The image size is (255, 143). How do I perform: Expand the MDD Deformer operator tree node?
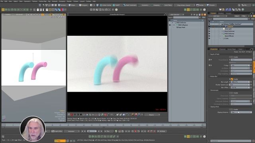click(x=173, y=23)
